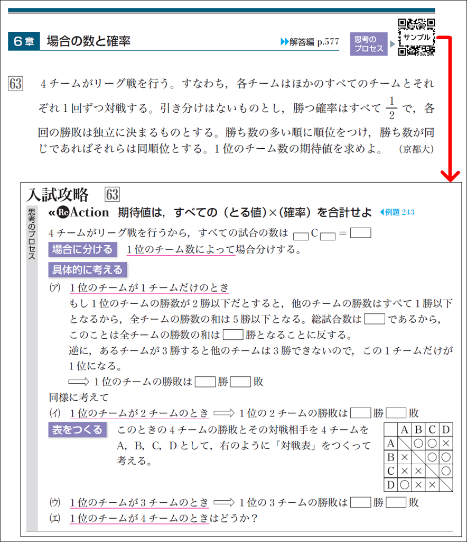Click the vertical 思考のプロセス side label
This screenshot has height=542, width=467.
31,234
